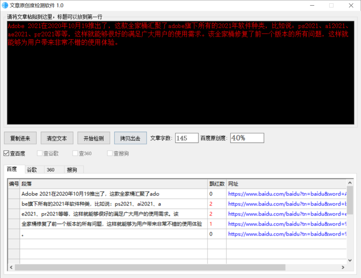Sort by the 飘红数 column header
Viewport: 361px width, 278px height.
[217, 184]
